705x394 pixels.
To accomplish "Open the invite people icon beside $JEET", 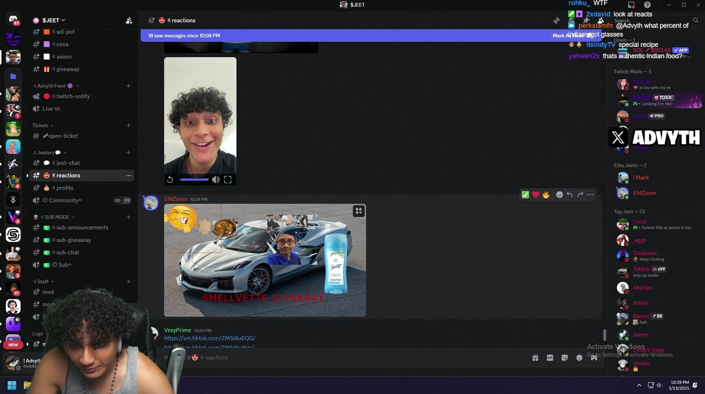I will tap(129, 21).
